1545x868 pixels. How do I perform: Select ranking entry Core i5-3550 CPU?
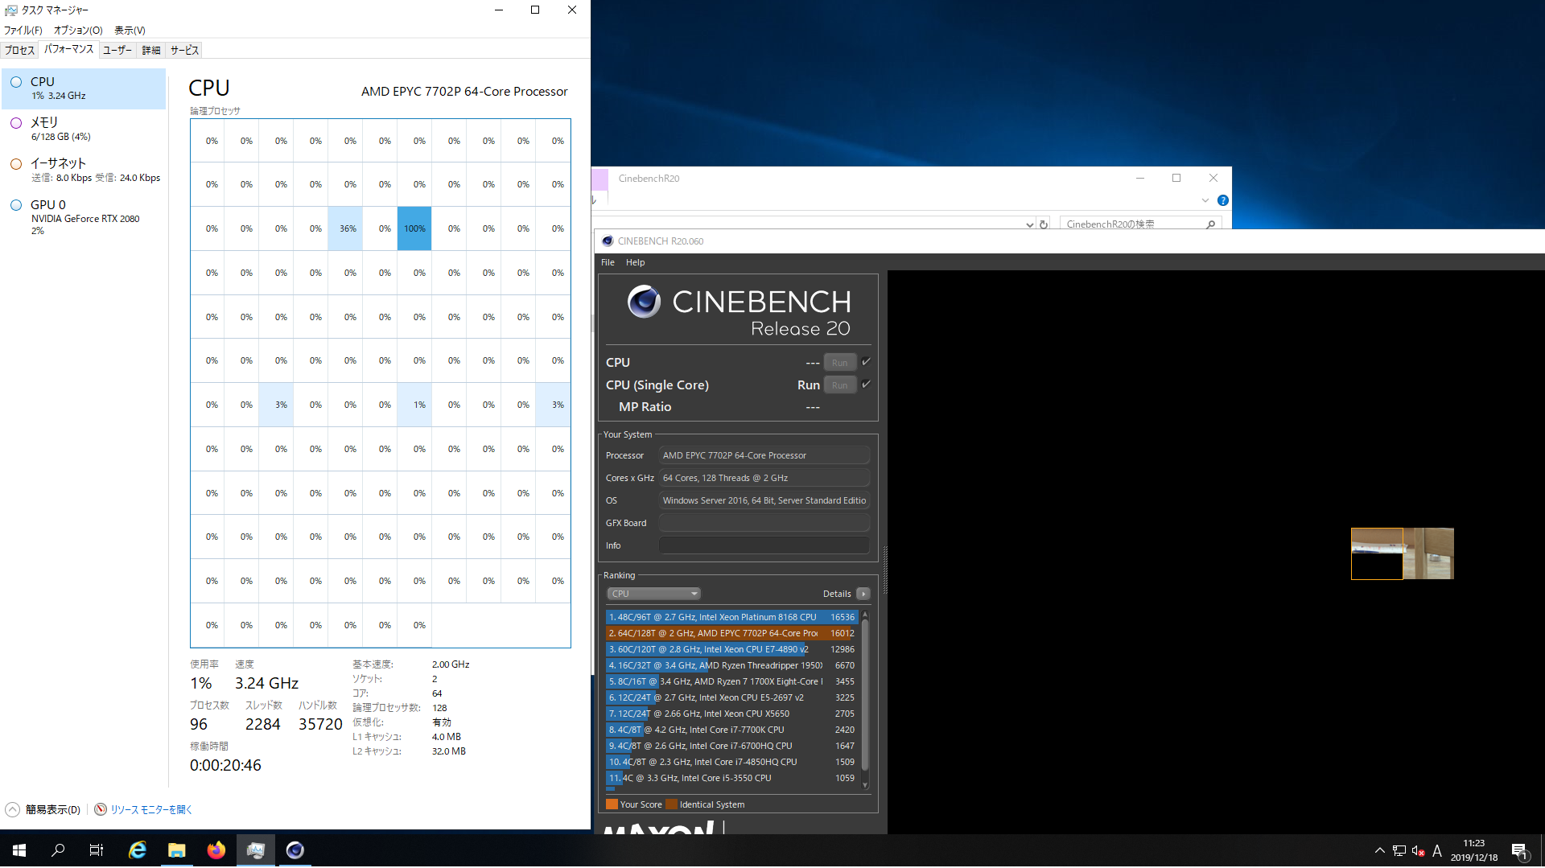tap(731, 778)
